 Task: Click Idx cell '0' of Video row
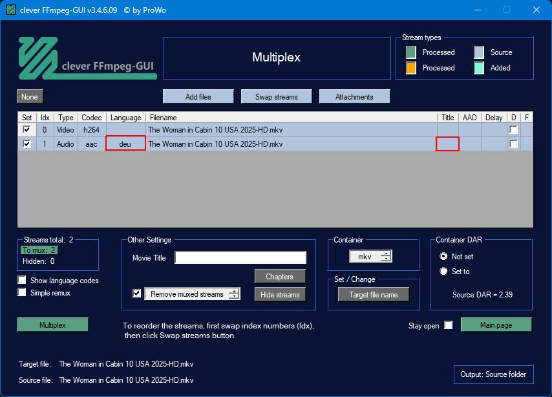pos(45,129)
